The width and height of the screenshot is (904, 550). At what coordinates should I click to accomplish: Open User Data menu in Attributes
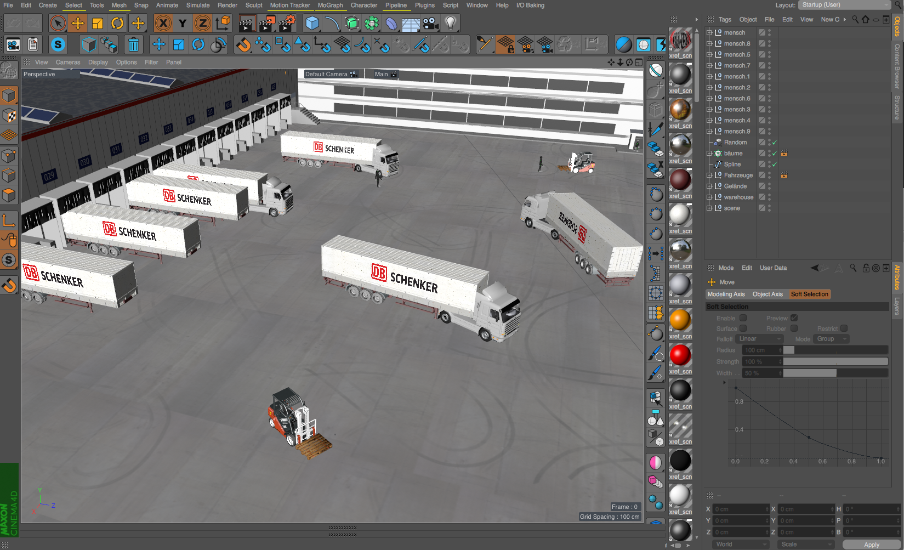point(773,268)
